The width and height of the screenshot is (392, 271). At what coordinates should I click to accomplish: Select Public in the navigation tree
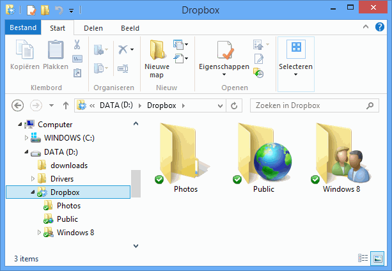point(67,219)
